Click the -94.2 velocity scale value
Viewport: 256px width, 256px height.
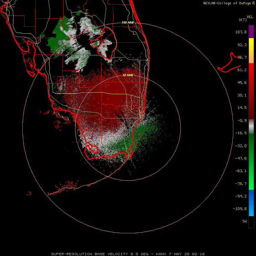[241, 196]
